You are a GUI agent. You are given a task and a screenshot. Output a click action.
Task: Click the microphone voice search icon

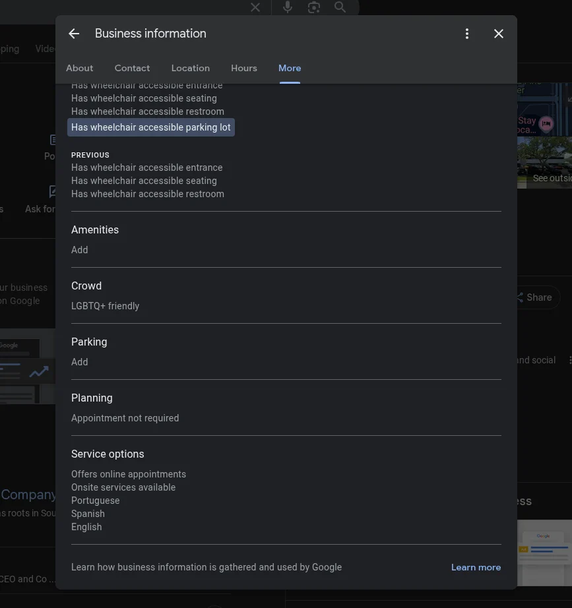pos(288,7)
